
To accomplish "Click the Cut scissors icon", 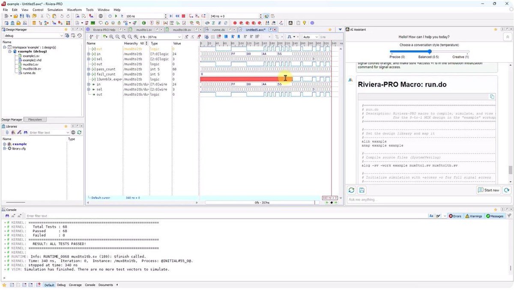I will 42,16.
